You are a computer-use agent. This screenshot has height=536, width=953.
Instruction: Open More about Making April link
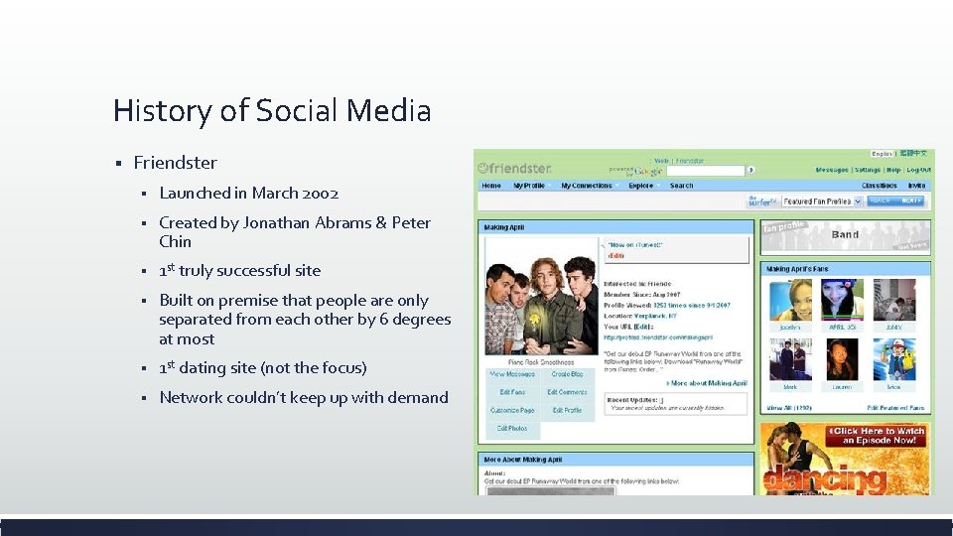707,383
